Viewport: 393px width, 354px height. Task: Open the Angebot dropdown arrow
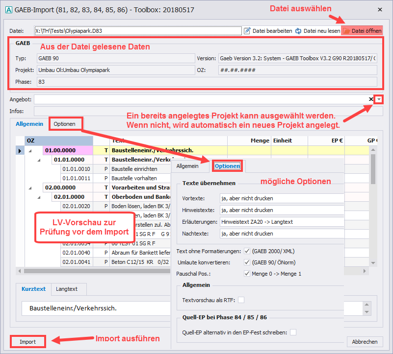tap(379, 99)
